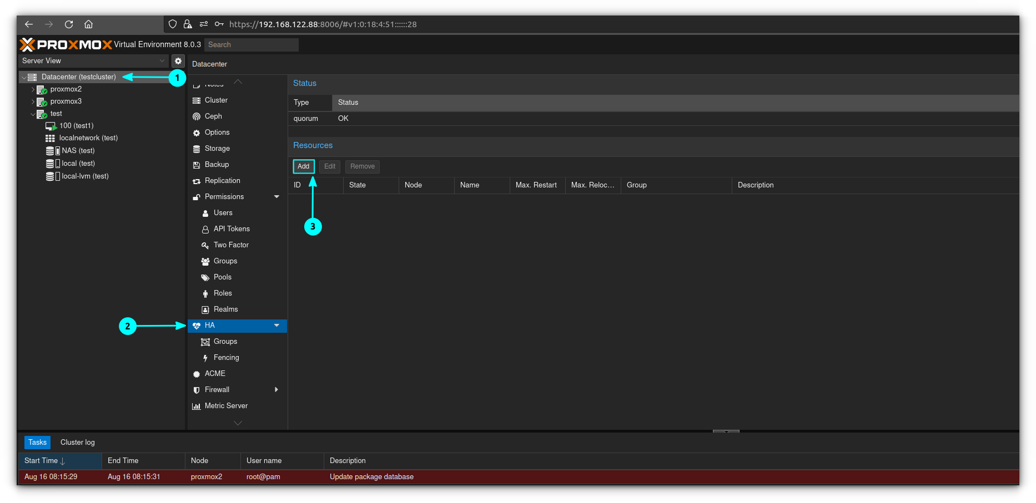Click the menu scroll-down chevron
The image size is (1036, 503).
pos(238,423)
